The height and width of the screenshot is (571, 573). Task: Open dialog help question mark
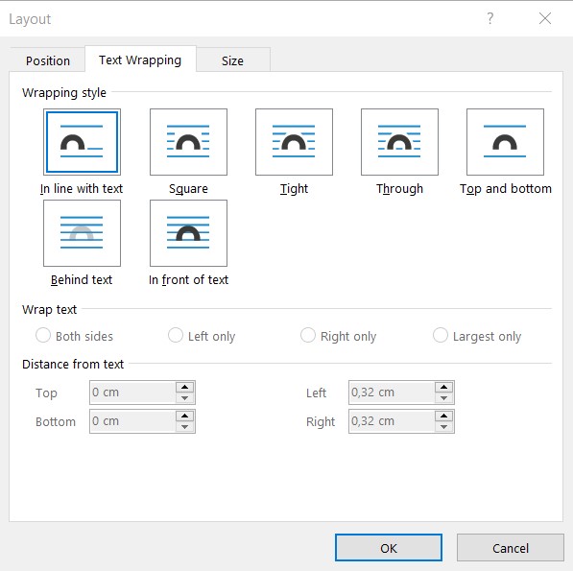(490, 18)
